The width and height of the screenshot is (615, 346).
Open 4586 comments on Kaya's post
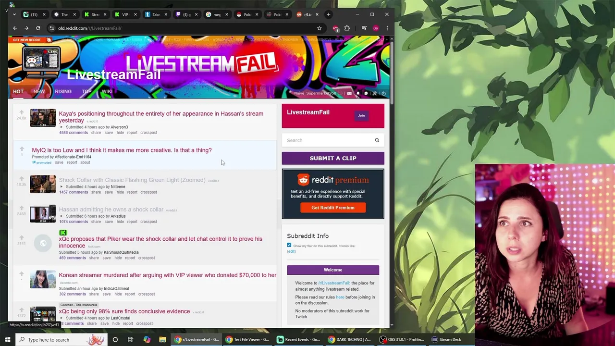[74, 133]
